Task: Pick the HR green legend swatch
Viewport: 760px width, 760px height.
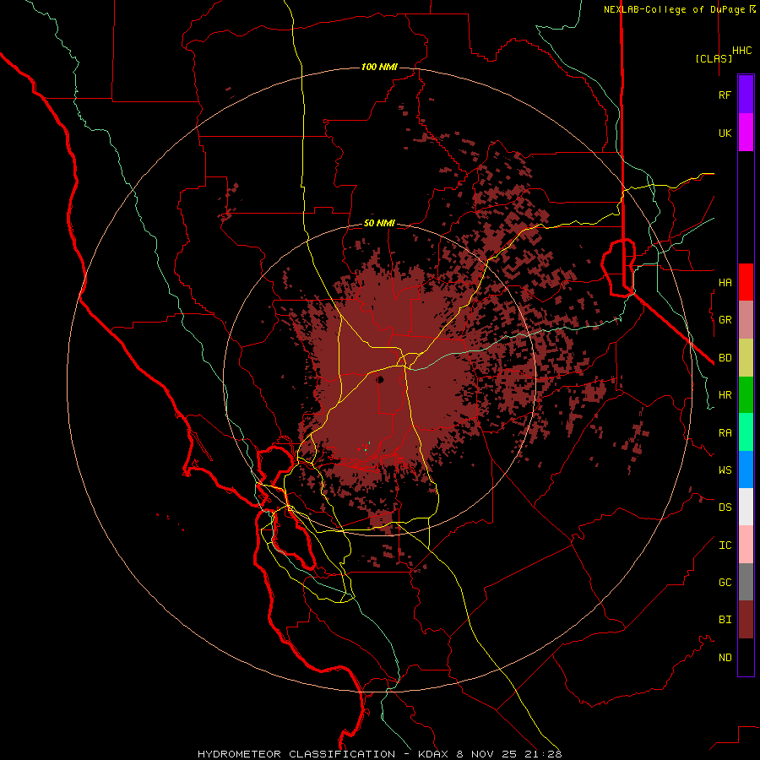Action: [x=746, y=394]
